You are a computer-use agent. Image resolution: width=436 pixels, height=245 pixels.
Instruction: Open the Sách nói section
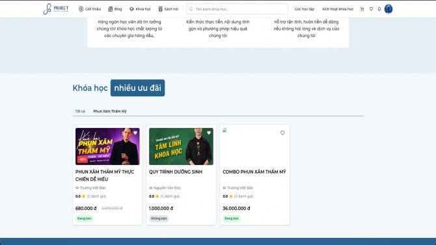[169, 9]
